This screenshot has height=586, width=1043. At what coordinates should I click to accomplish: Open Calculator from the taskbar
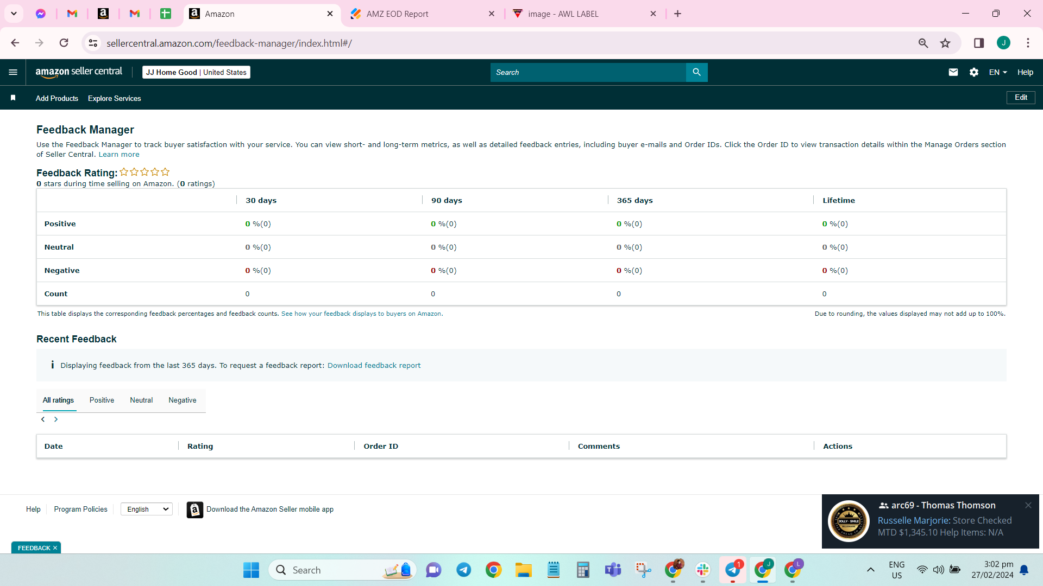pyautogui.click(x=583, y=570)
